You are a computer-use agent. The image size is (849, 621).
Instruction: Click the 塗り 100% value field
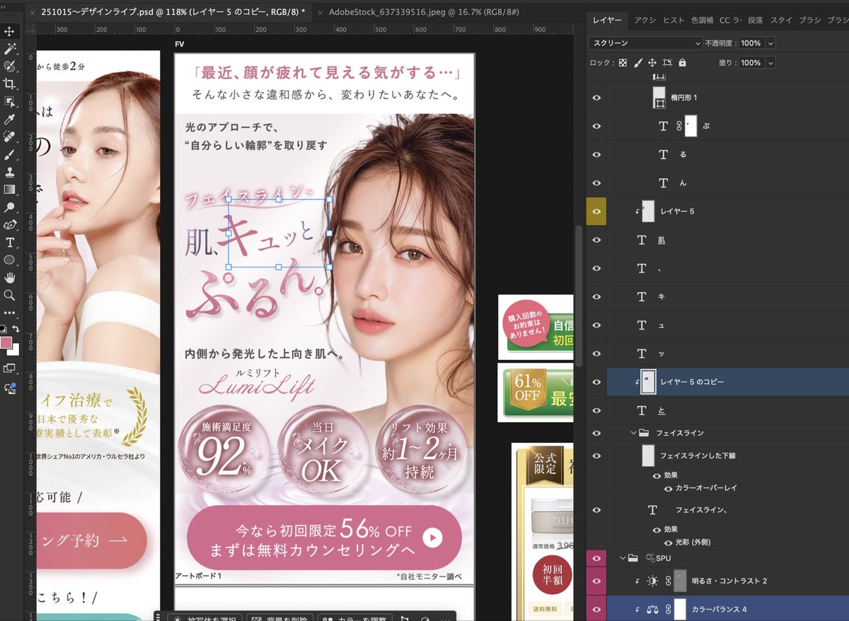pos(751,63)
